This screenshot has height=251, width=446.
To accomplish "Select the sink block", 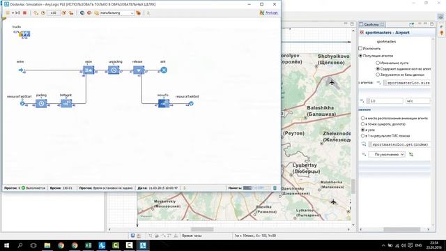I will tap(164, 70).
